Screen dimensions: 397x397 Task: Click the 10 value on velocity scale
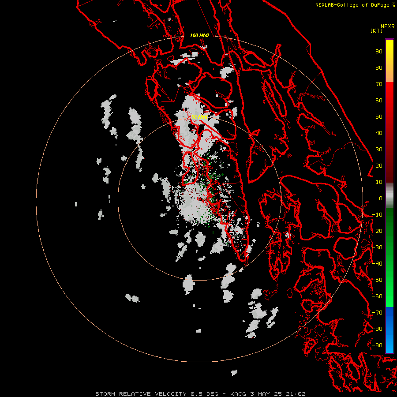point(379,182)
